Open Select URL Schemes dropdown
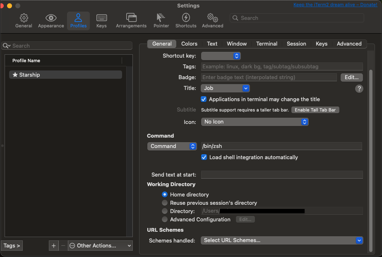Screen dimensions: 382x257 pos(281,240)
